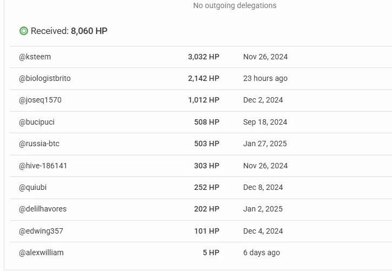
Task: Open the @alexwilliam delegator profile
Action: tap(41, 252)
